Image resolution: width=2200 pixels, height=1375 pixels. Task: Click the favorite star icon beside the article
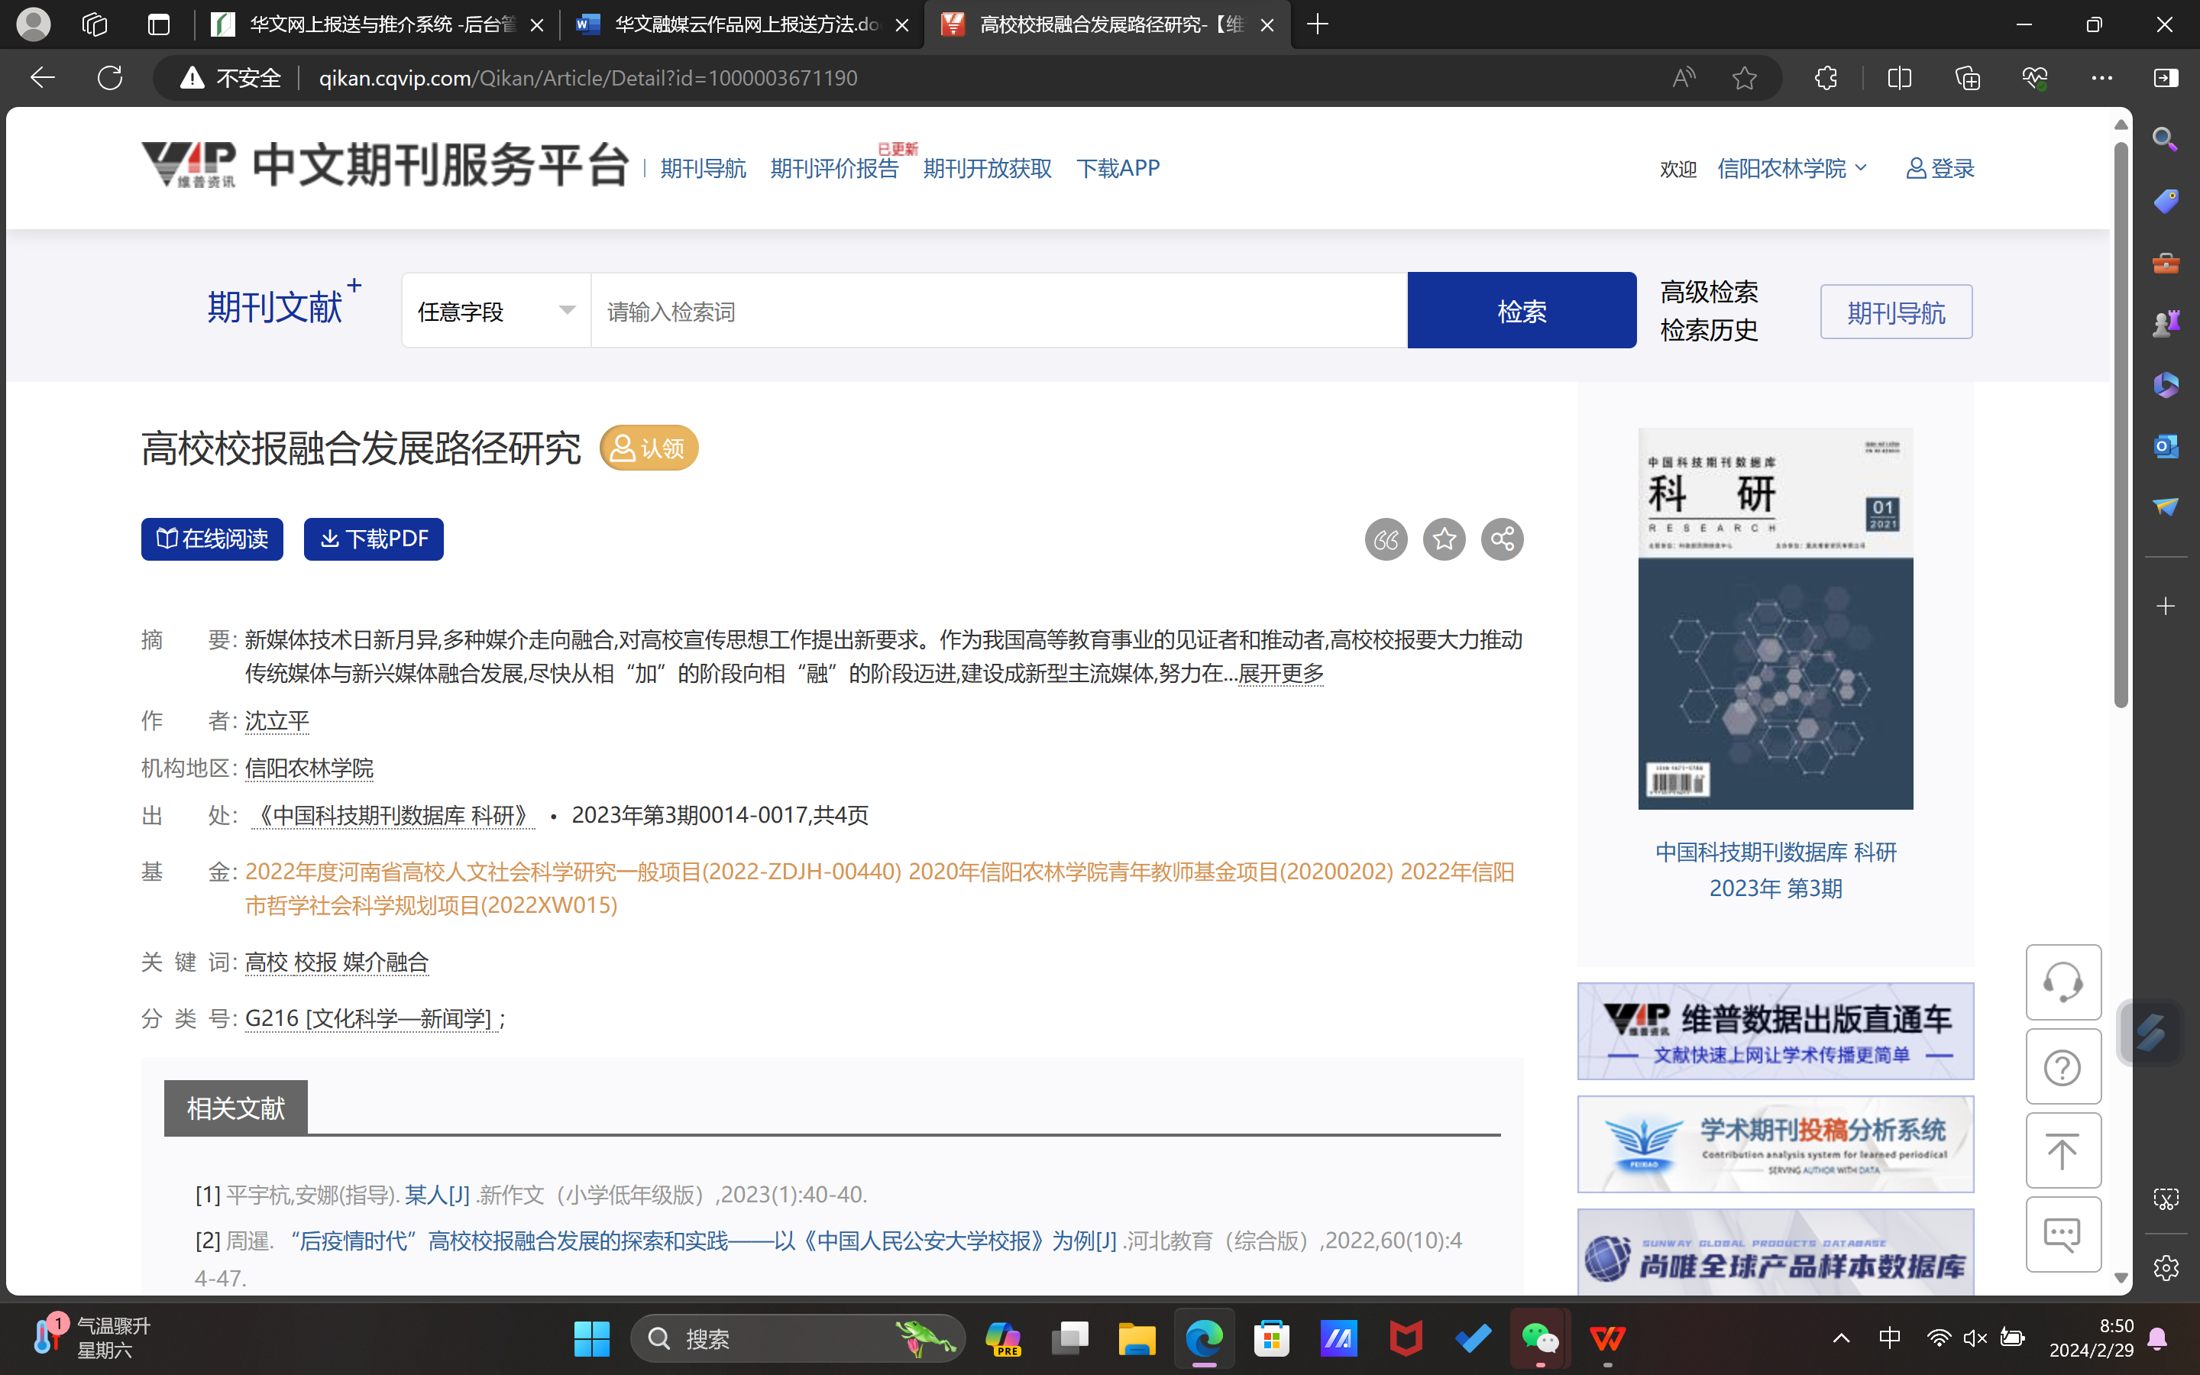click(x=1444, y=539)
